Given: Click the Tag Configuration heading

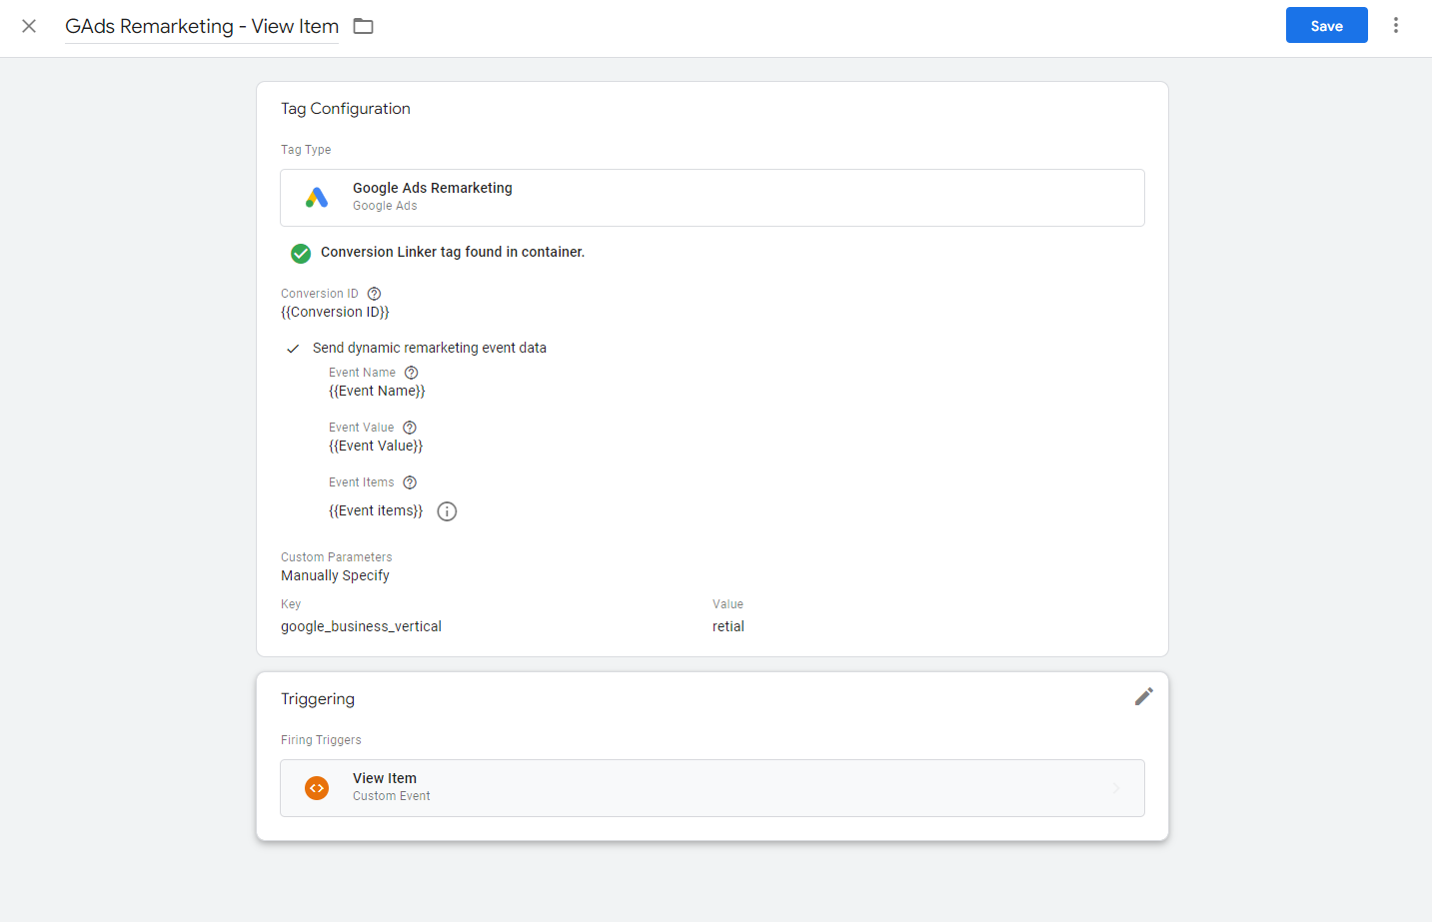Looking at the screenshot, I should coord(346,109).
